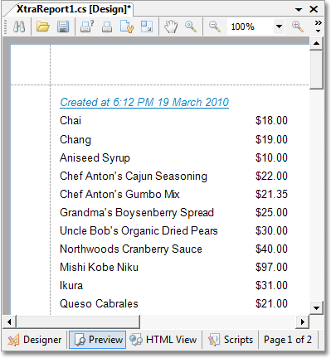Click the Chai product name
331x358 pixels.
tap(71, 120)
